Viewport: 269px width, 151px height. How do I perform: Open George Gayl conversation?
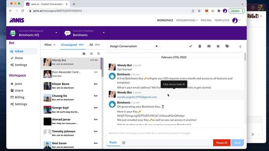click(x=71, y=109)
